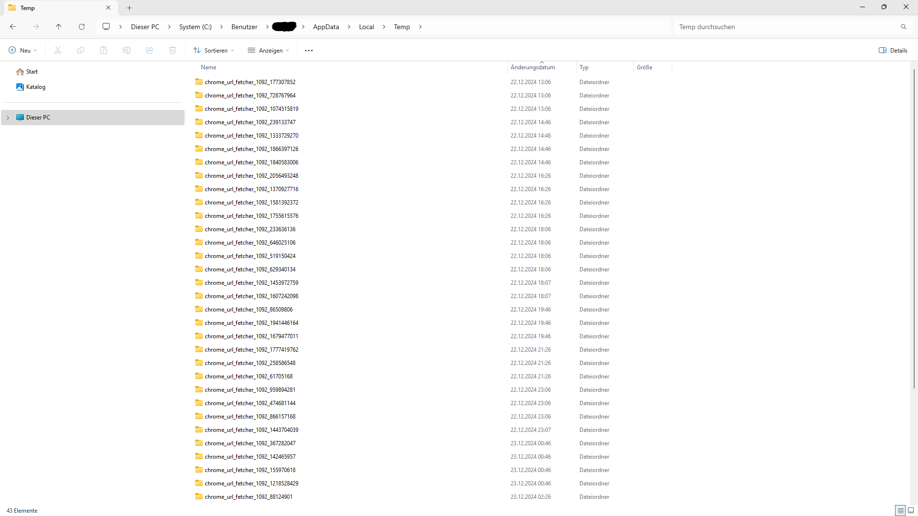Open a new tab with plus button

pos(130,8)
